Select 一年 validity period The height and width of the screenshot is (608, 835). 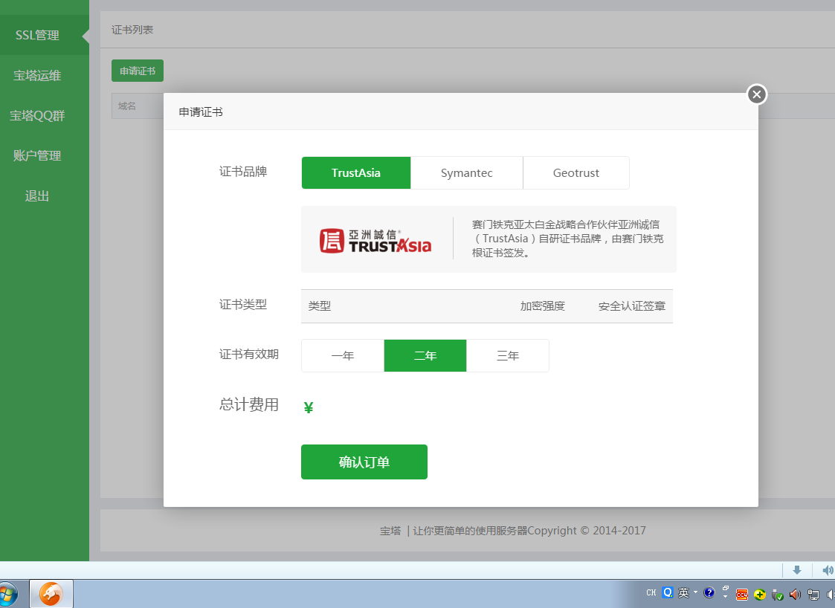click(x=343, y=355)
